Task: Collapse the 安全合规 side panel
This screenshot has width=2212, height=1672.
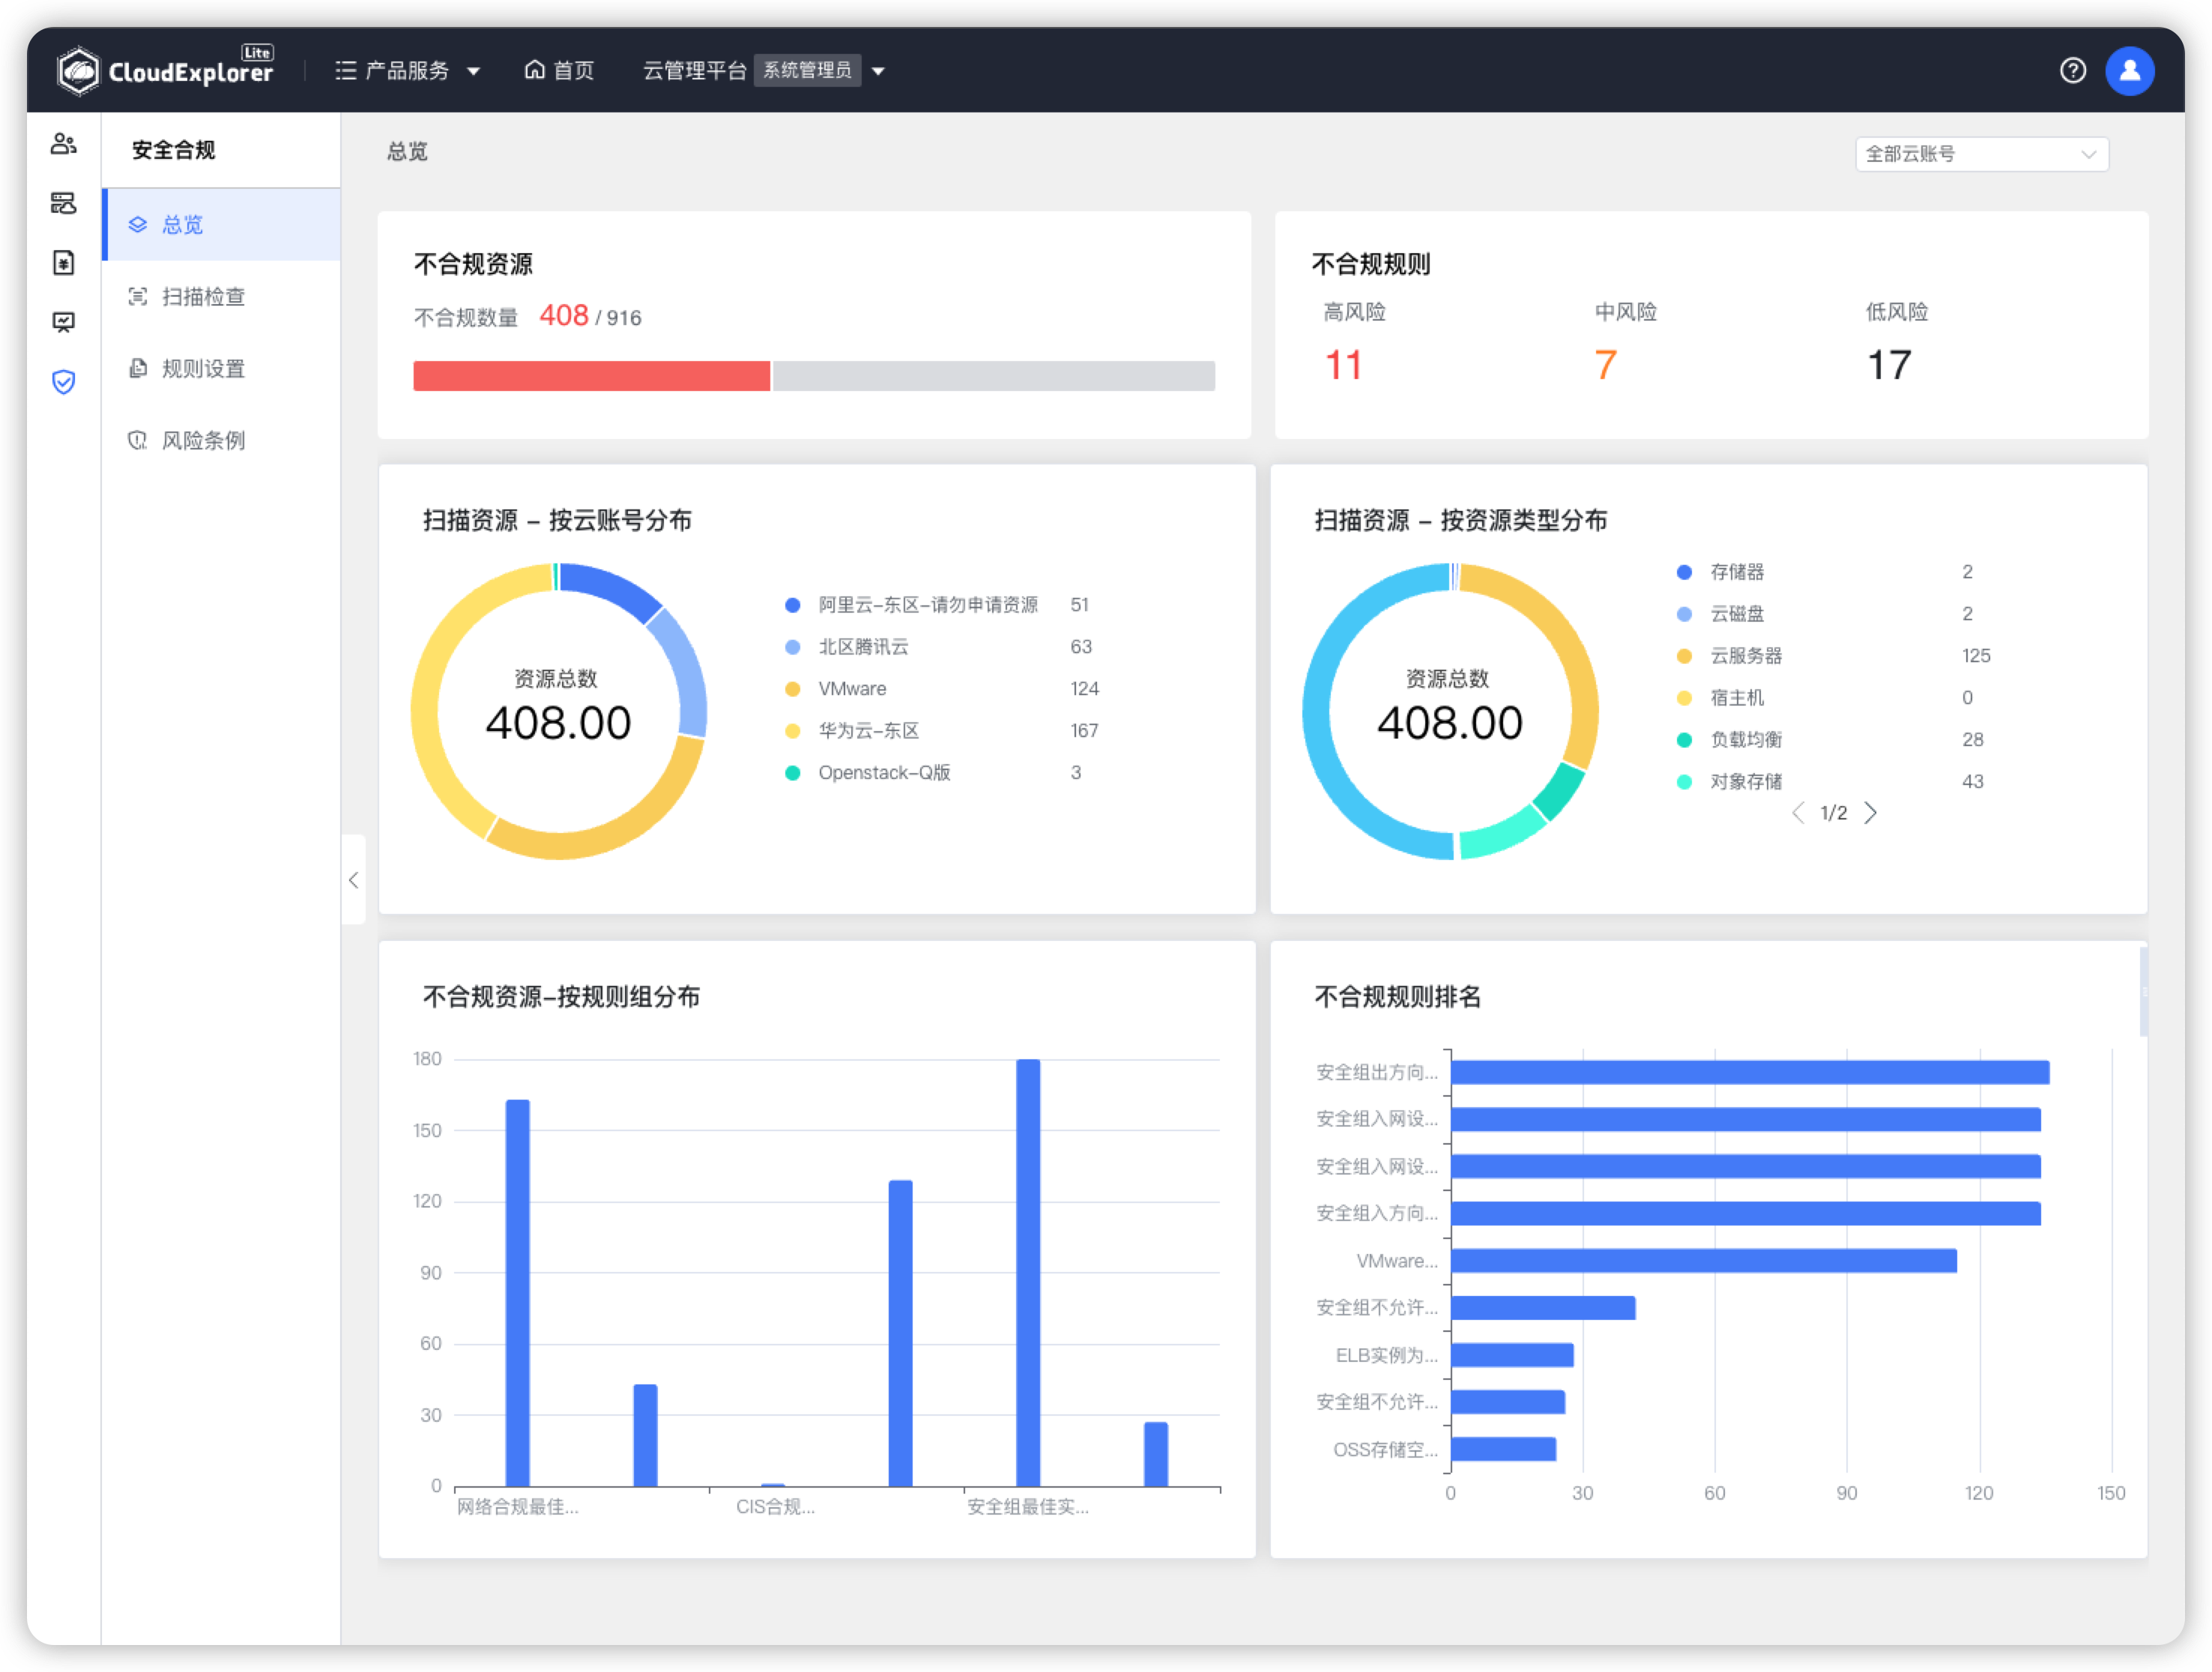Action: point(353,880)
